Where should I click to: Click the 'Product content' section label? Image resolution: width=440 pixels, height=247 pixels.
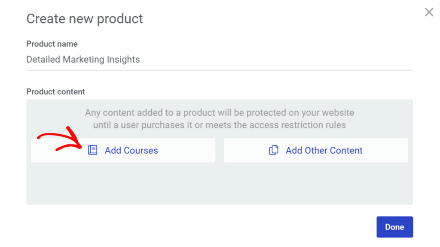pyautogui.click(x=56, y=92)
